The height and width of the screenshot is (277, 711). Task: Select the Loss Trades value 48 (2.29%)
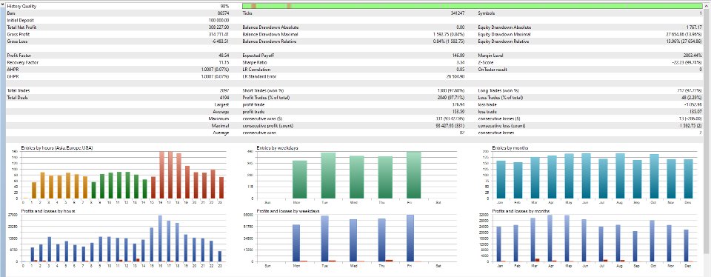pyautogui.click(x=691, y=98)
